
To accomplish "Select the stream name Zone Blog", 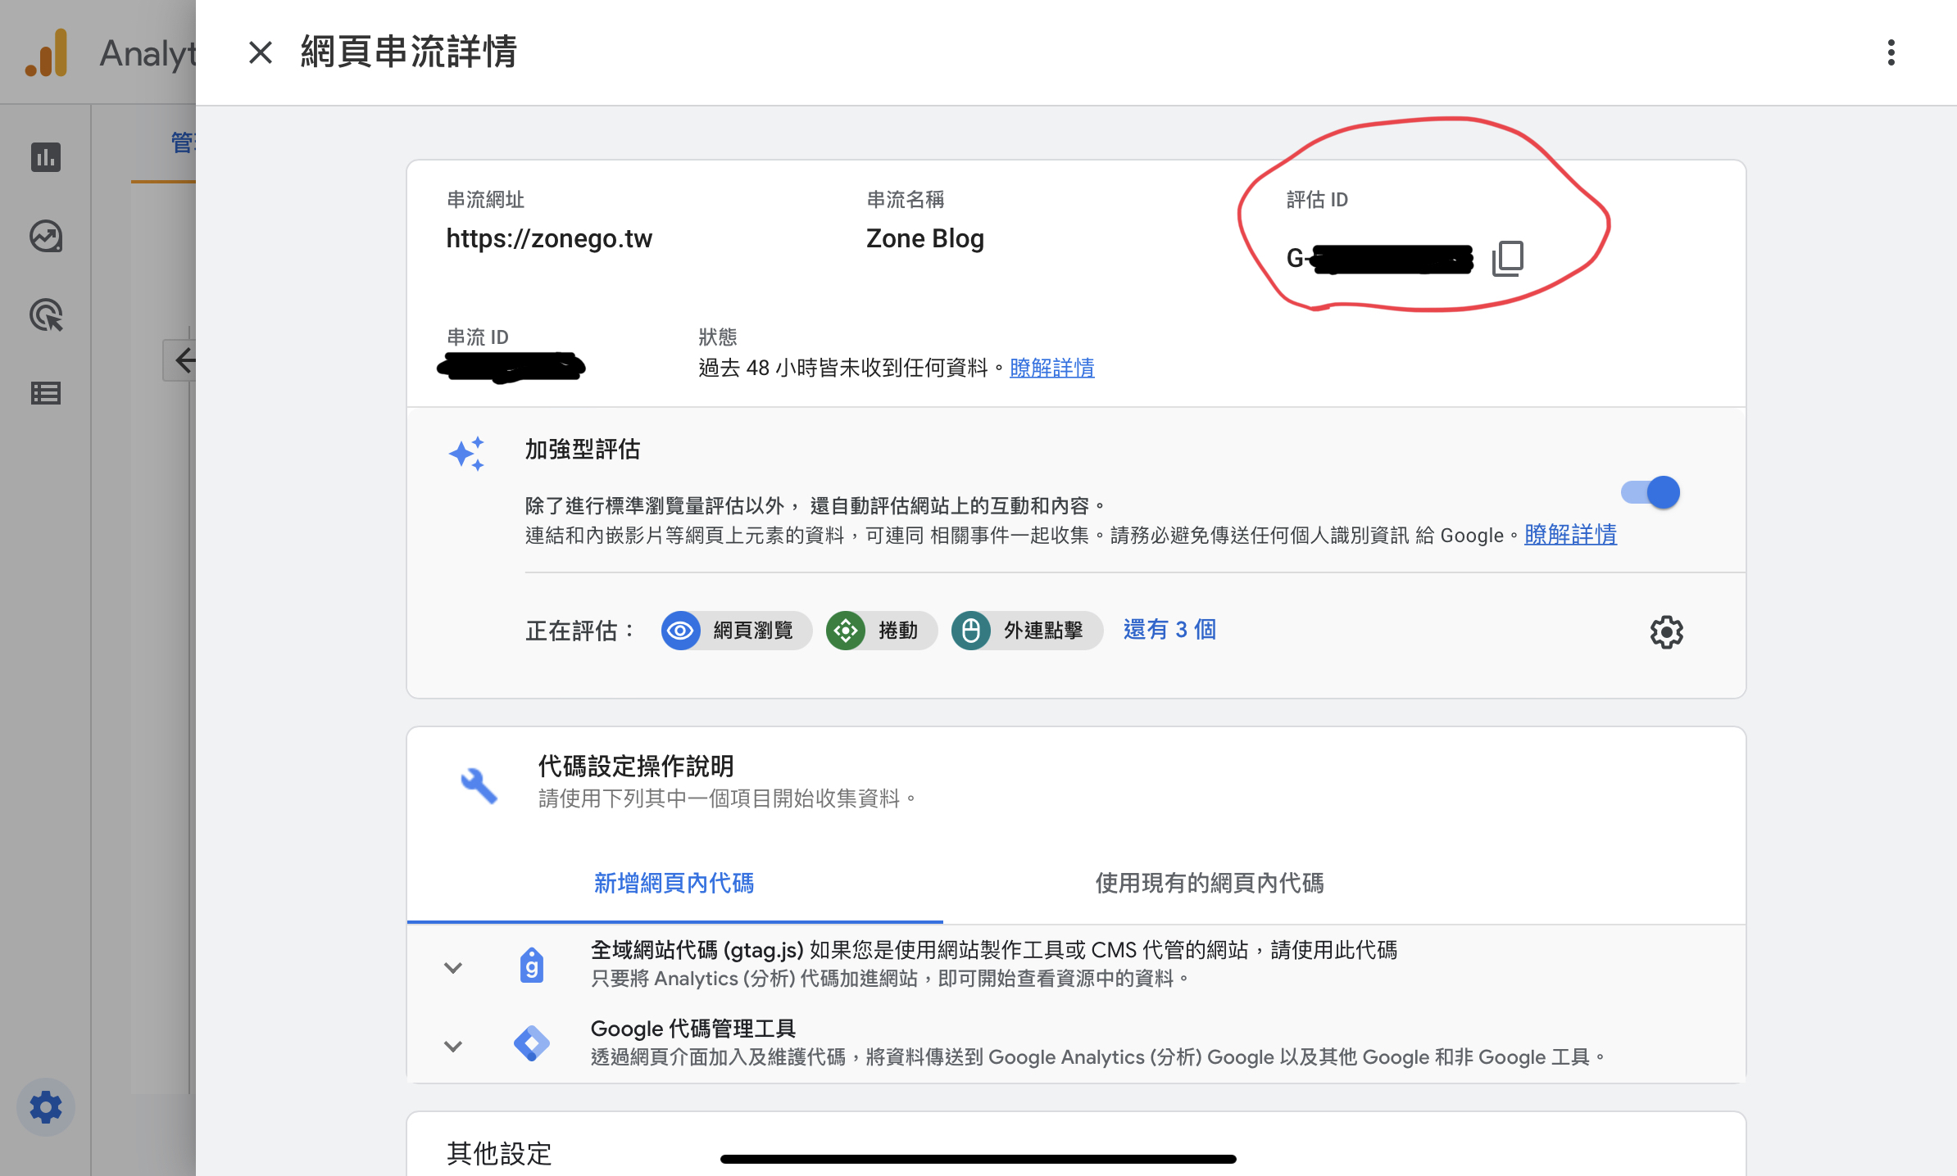I will pyautogui.click(x=925, y=238).
